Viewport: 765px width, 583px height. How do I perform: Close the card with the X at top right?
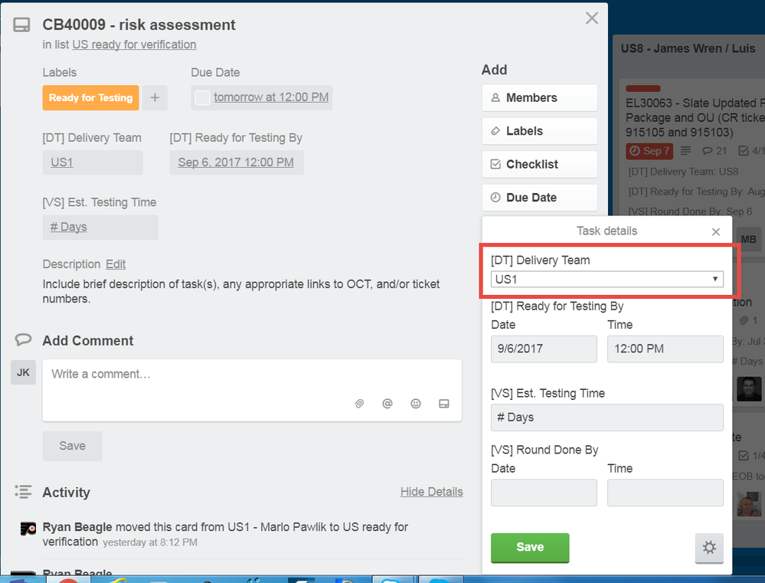(592, 18)
